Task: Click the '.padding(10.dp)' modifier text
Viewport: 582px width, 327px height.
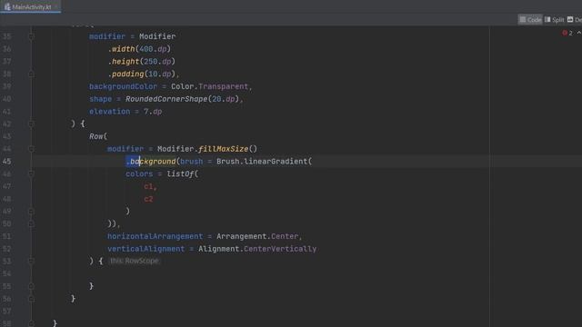Action: pos(142,74)
